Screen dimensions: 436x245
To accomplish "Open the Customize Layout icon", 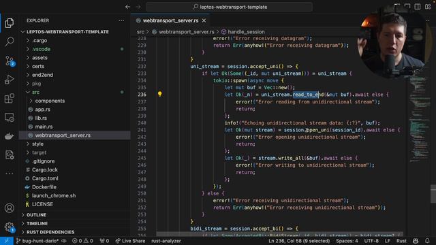I will 428,7.
